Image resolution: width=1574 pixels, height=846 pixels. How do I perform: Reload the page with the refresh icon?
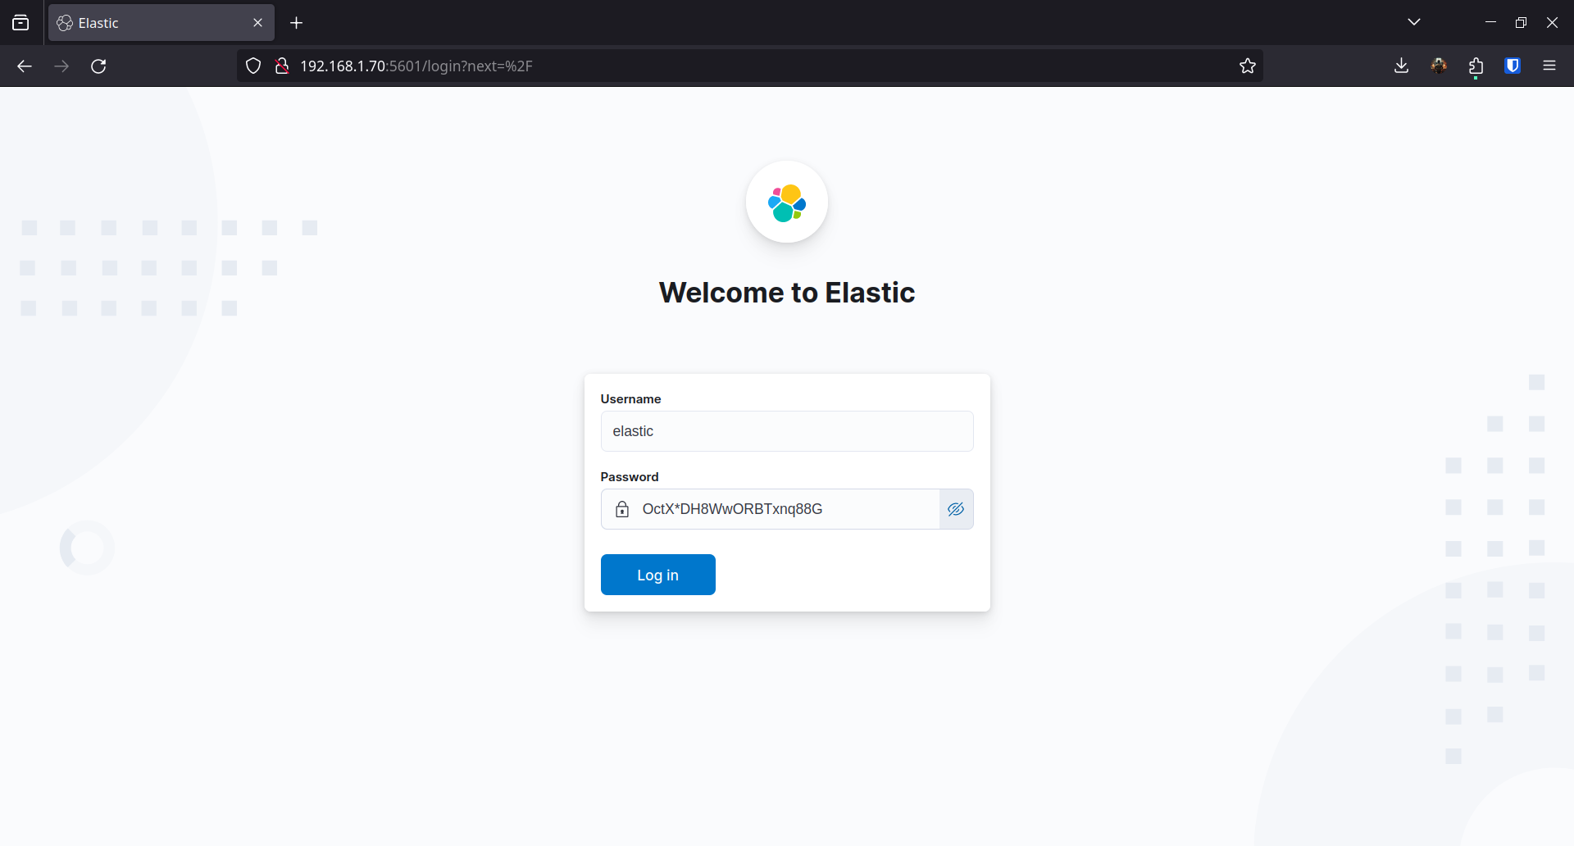click(98, 66)
